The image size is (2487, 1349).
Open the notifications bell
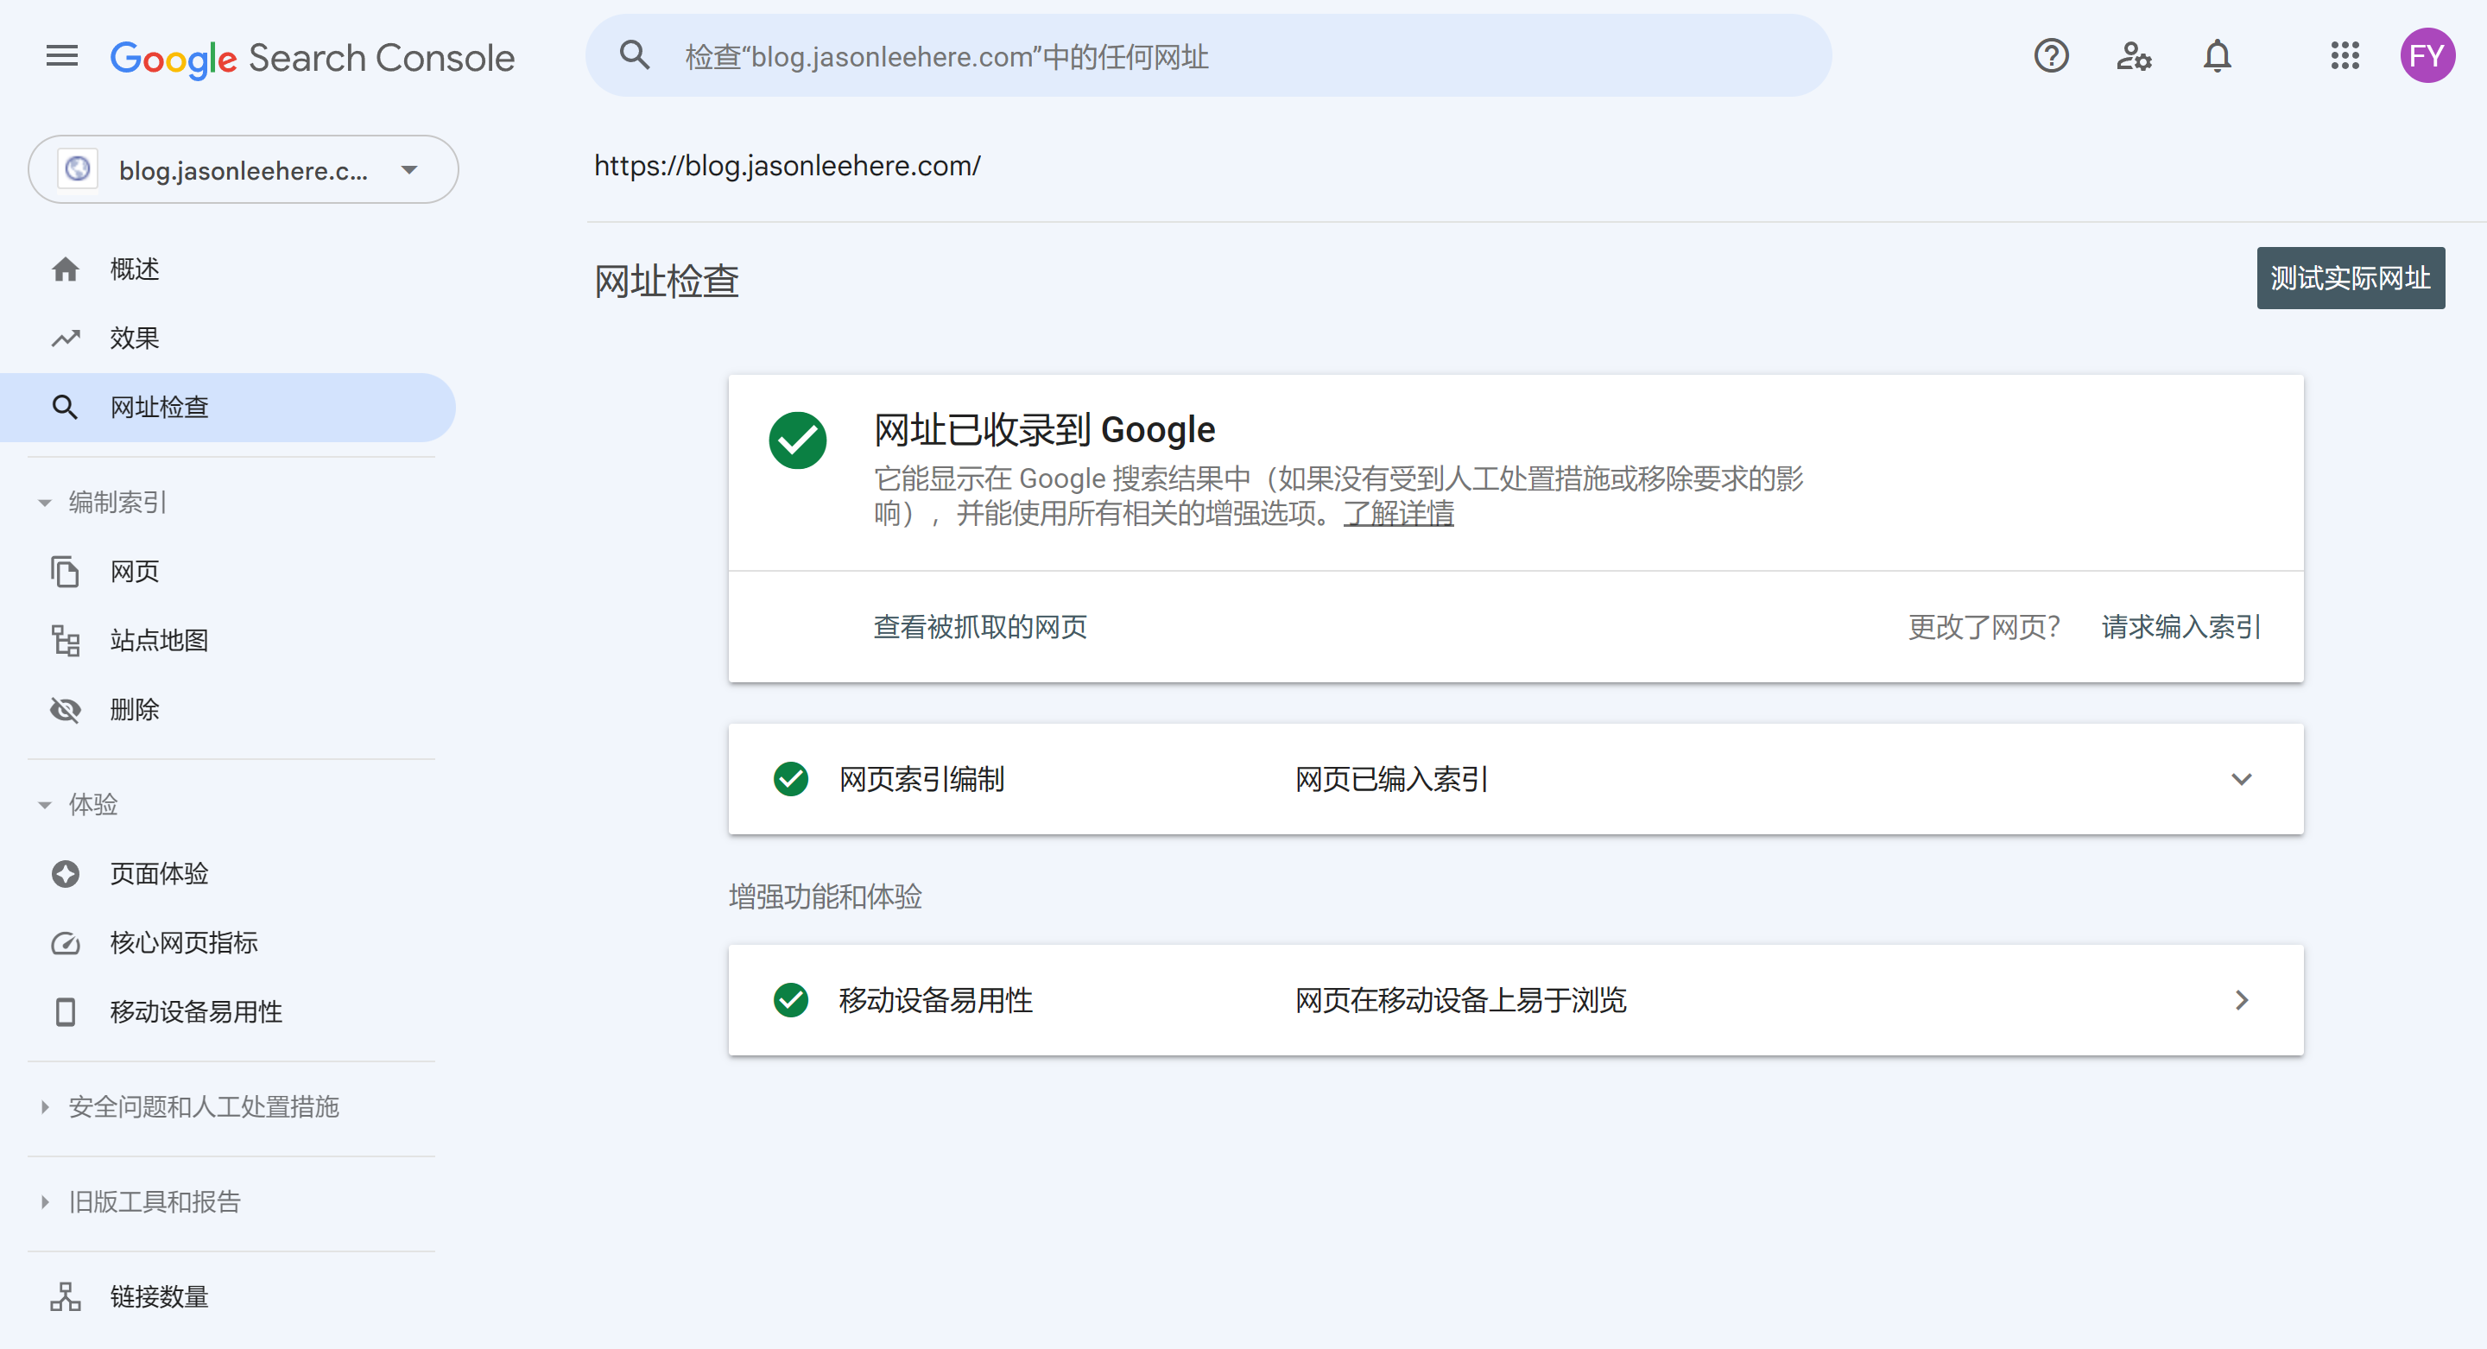pos(2217,56)
